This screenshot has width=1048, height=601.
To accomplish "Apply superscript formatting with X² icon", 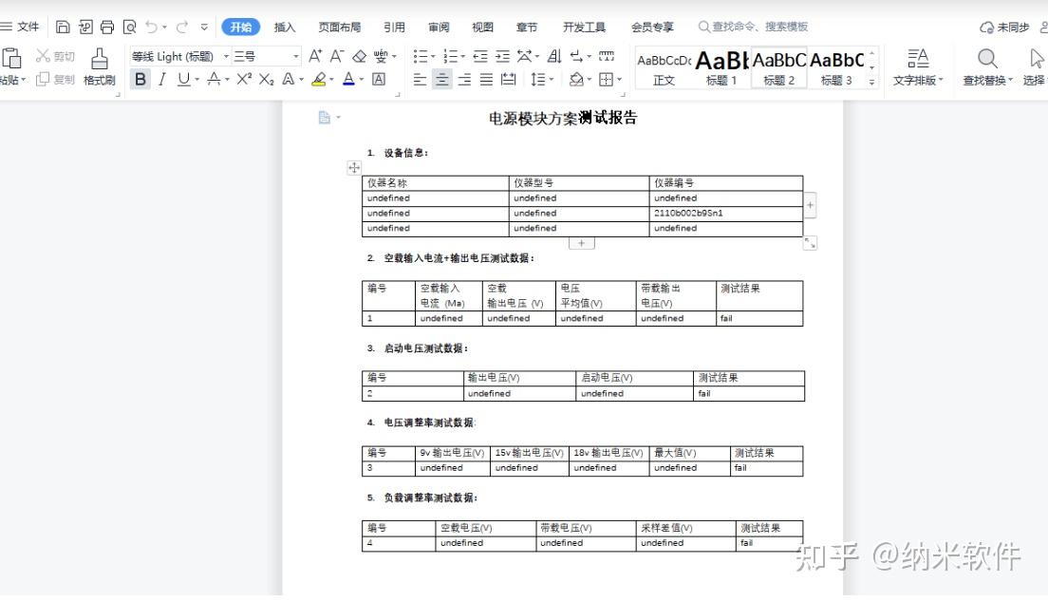I will click(x=244, y=80).
